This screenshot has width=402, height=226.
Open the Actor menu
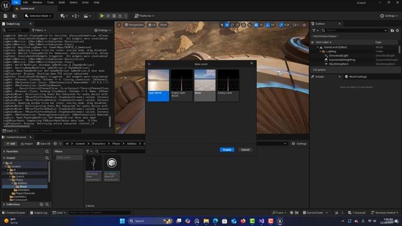pyautogui.click(x=85, y=3)
